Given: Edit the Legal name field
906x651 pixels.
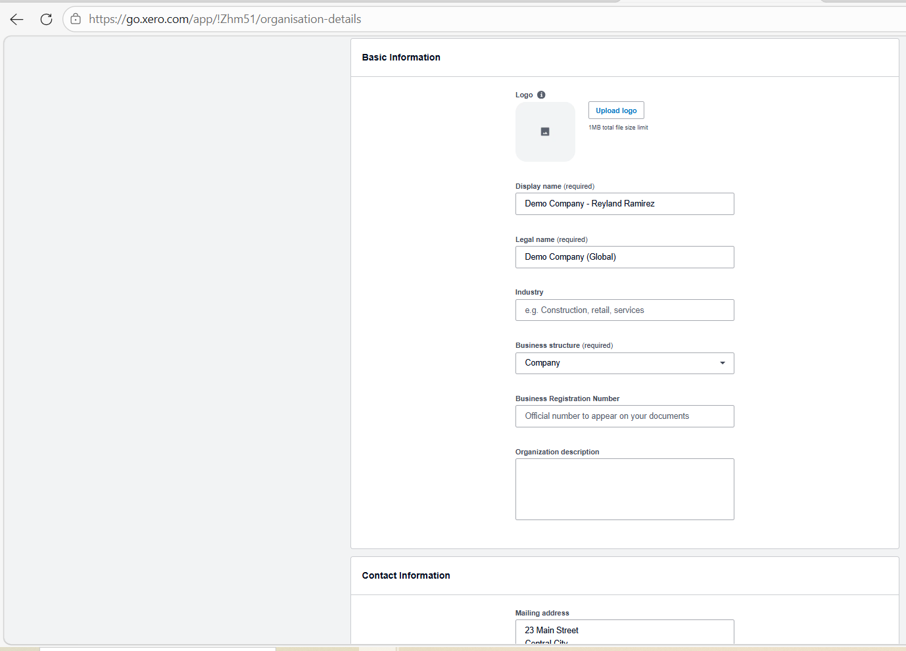Looking at the screenshot, I should 625,257.
